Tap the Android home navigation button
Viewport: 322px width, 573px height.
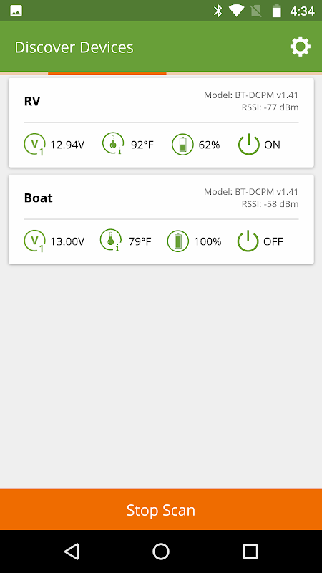pyautogui.click(x=161, y=551)
